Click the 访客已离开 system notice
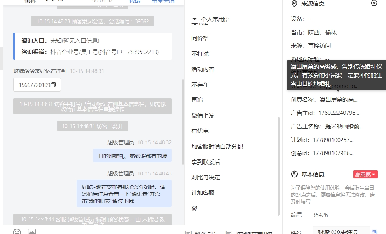The height and width of the screenshot is (234, 386). click(93, 126)
